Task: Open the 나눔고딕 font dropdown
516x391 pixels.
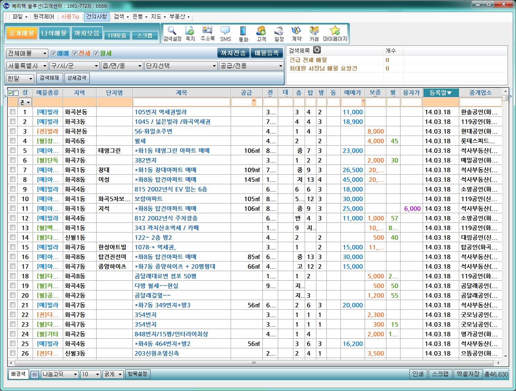Action: (60, 374)
